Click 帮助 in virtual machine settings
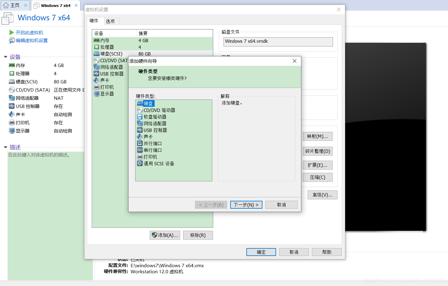This screenshot has width=448, height=286. [327, 252]
